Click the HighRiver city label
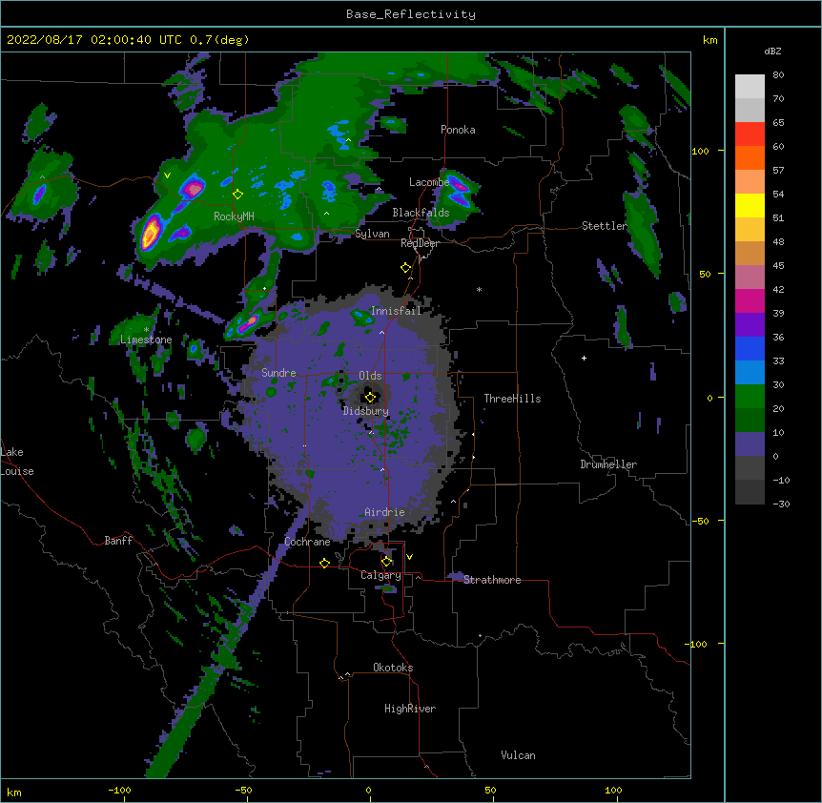The image size is (822, 803). click(410, 709)
